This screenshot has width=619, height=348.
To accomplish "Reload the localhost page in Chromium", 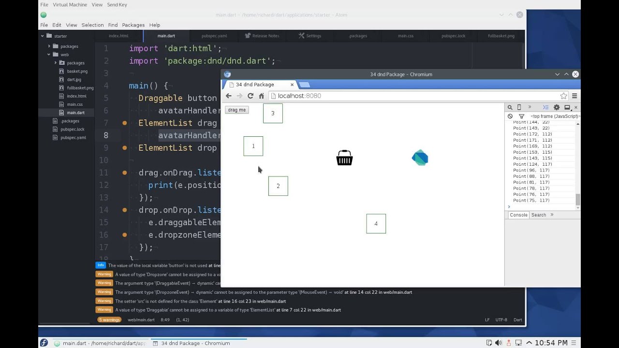I will (251, 96).
